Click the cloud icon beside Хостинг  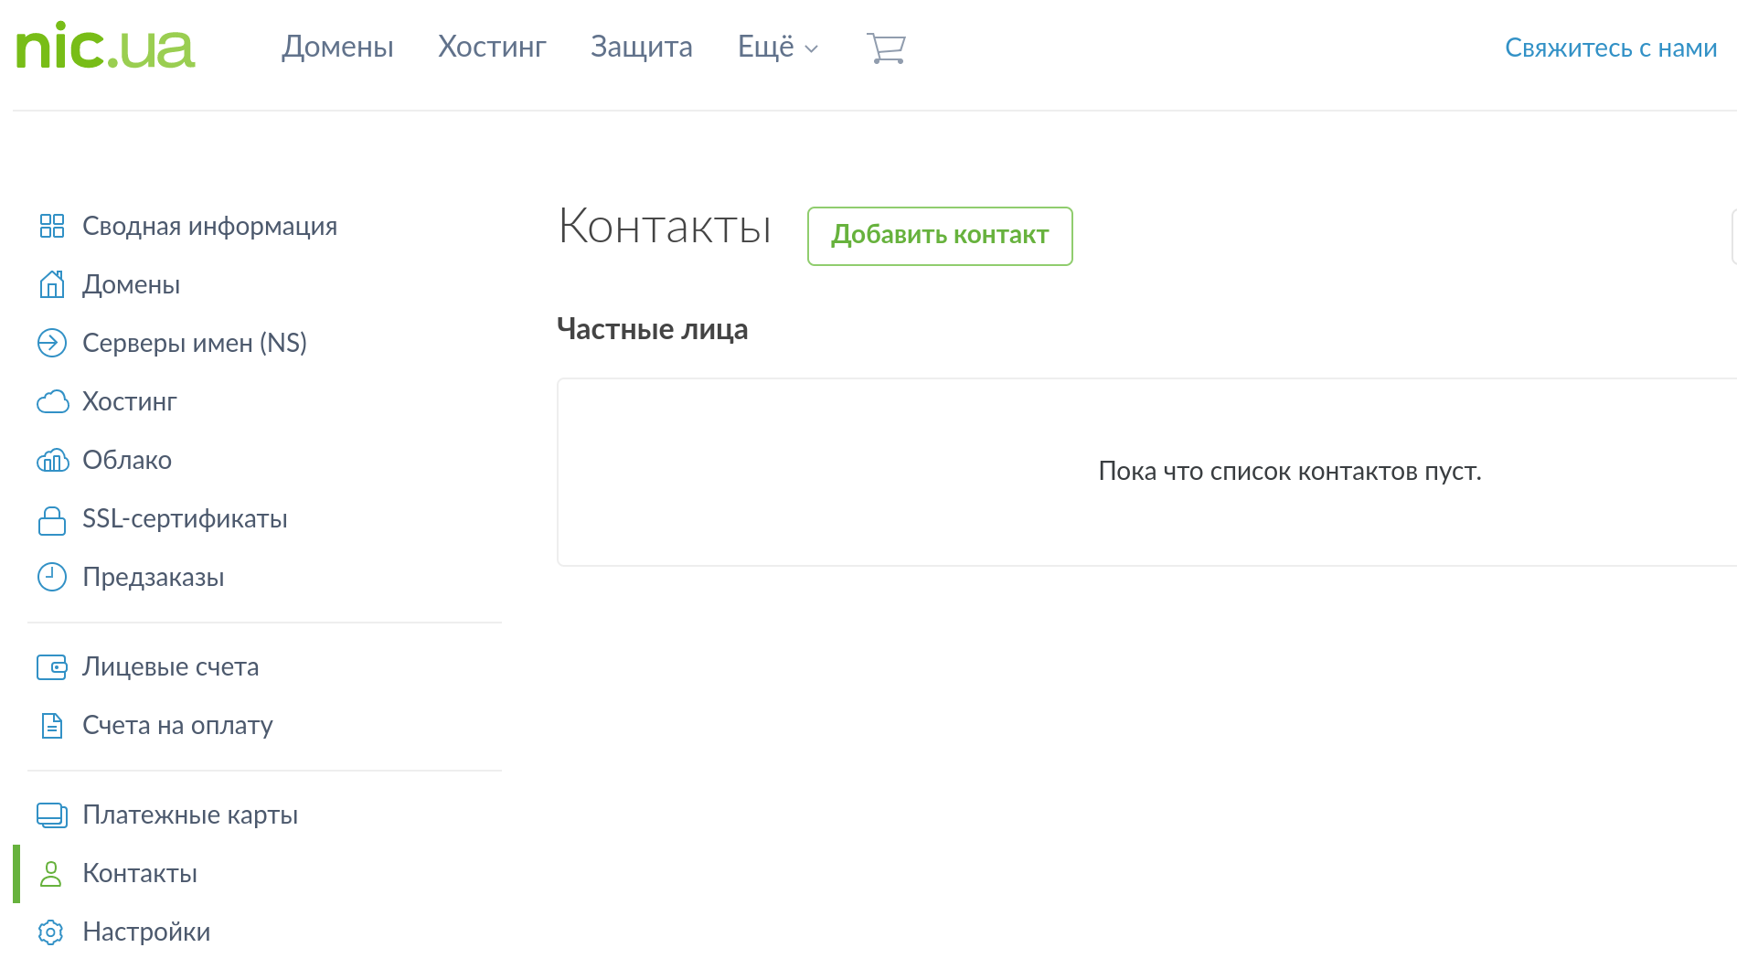point(52,401)
